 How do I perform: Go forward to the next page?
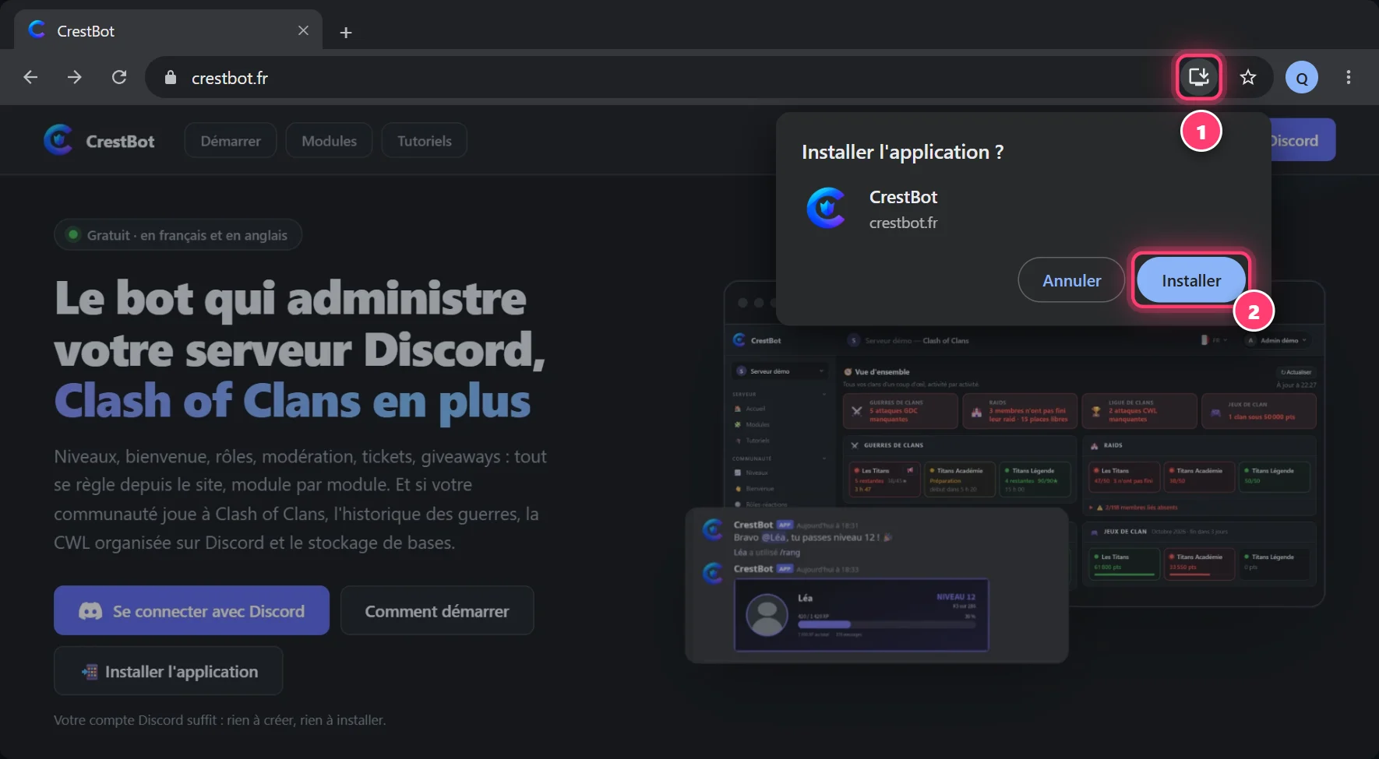pos(75,77)
